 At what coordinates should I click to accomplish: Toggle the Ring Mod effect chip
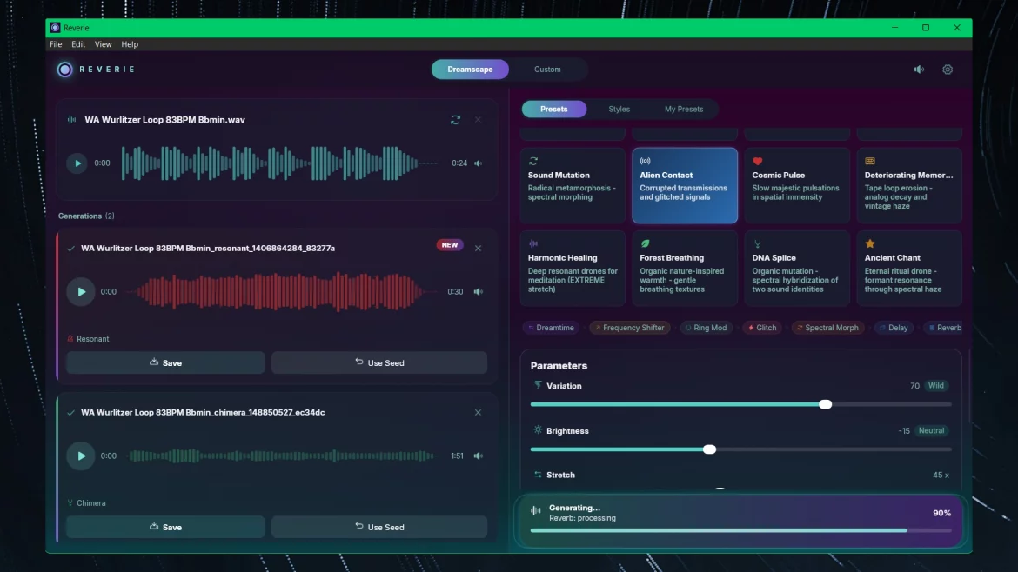[x=706, y=328]
